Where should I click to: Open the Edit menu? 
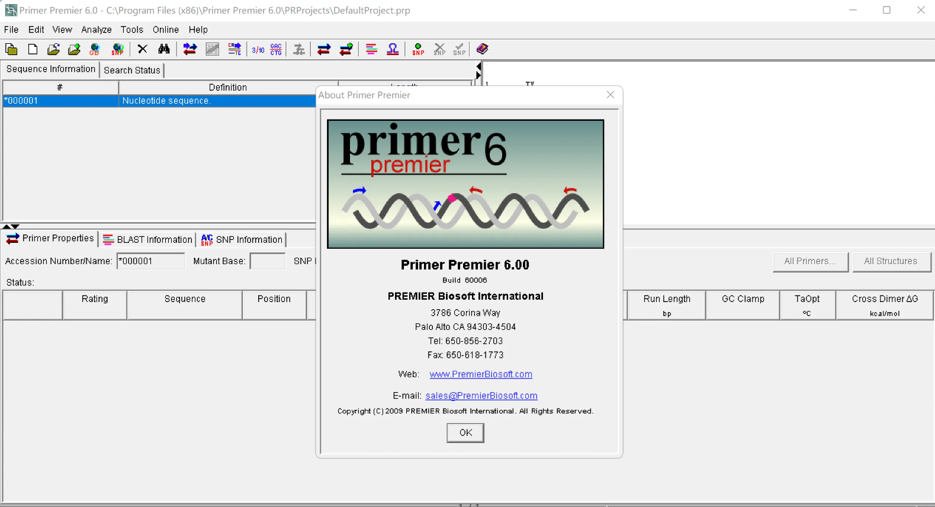coord(36,30)
